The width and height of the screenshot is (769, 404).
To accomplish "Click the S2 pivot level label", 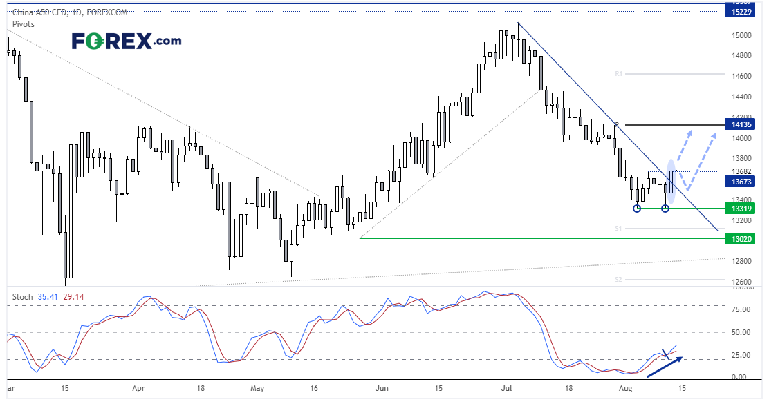I will click(620, 279).
